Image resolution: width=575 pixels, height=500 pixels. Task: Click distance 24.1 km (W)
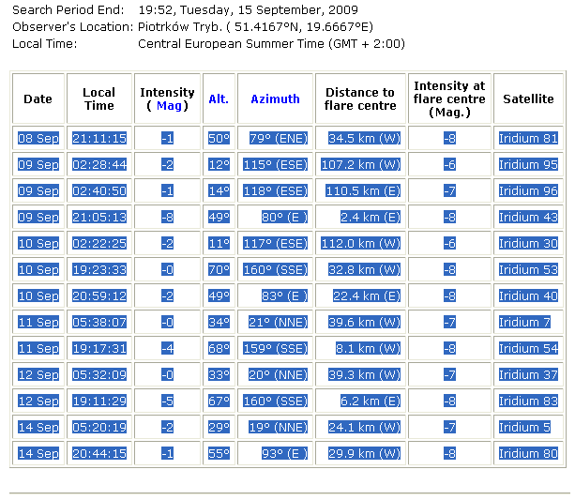(364, 427)
